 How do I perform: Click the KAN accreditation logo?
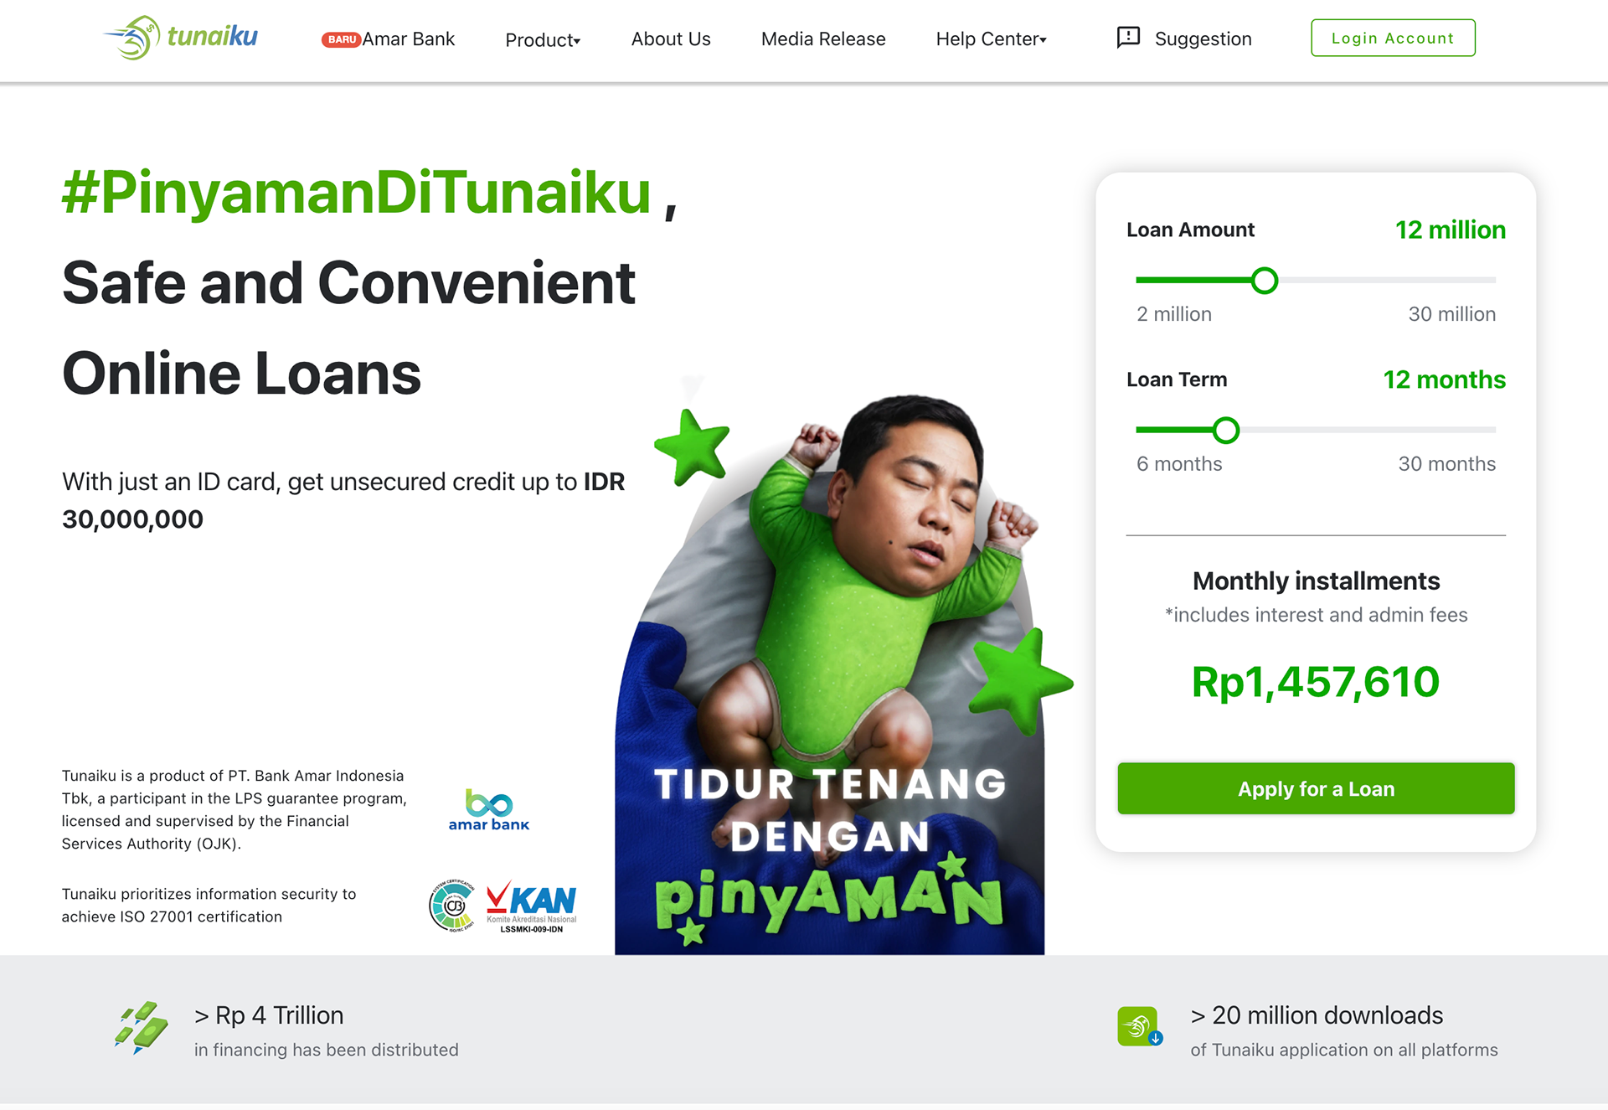[532, 906]
